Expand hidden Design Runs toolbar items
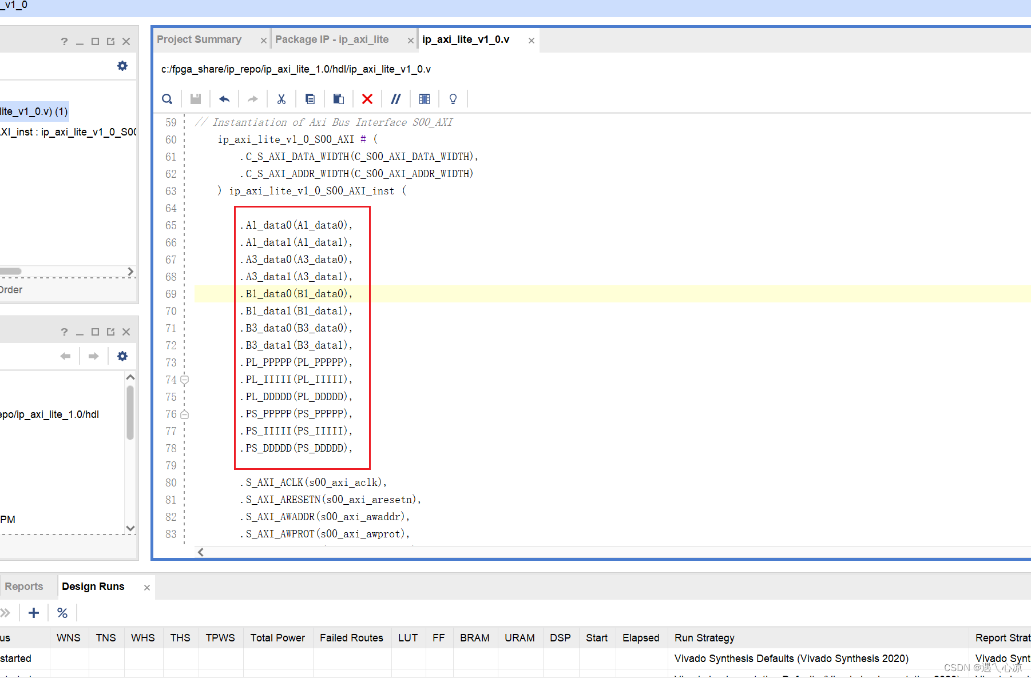The width and height of the screenshot is (1031, 678). coord(5,613)
